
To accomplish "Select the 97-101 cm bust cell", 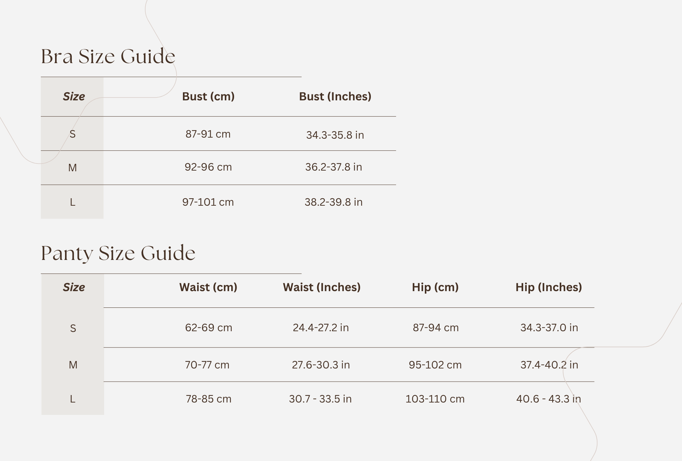I will tap(208, 202).
